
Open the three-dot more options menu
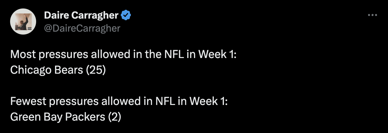[x=372, y=15]
